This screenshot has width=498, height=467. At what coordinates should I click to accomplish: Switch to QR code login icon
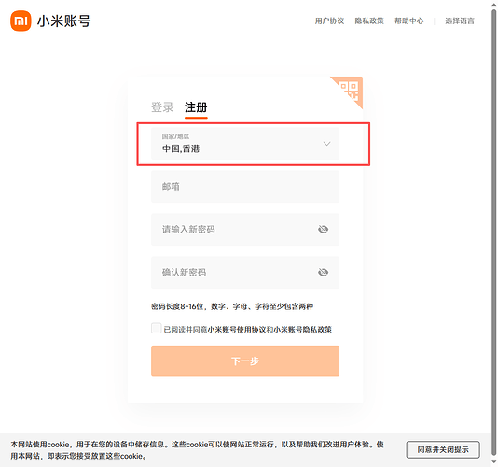350,90
